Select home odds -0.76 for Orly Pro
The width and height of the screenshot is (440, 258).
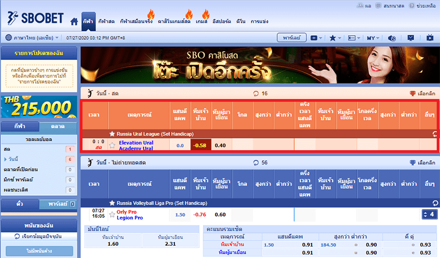tap(200, 215)
